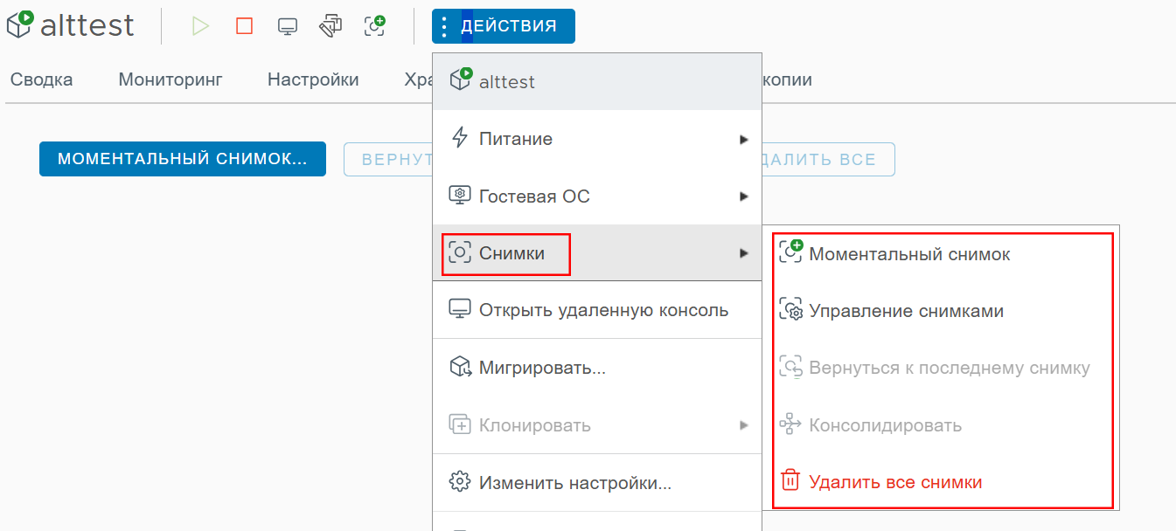
Task: Expand the Снимки submenu arrow
Action: coord(744,253)
